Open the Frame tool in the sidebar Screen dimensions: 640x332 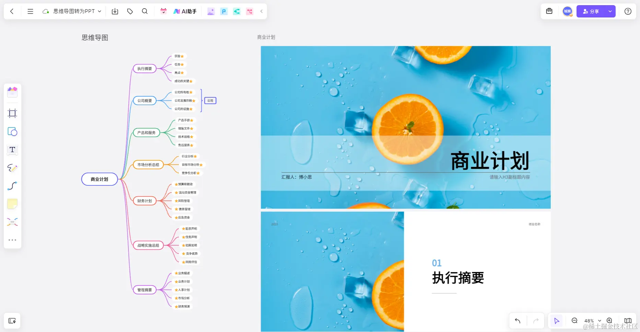[12, 113]
